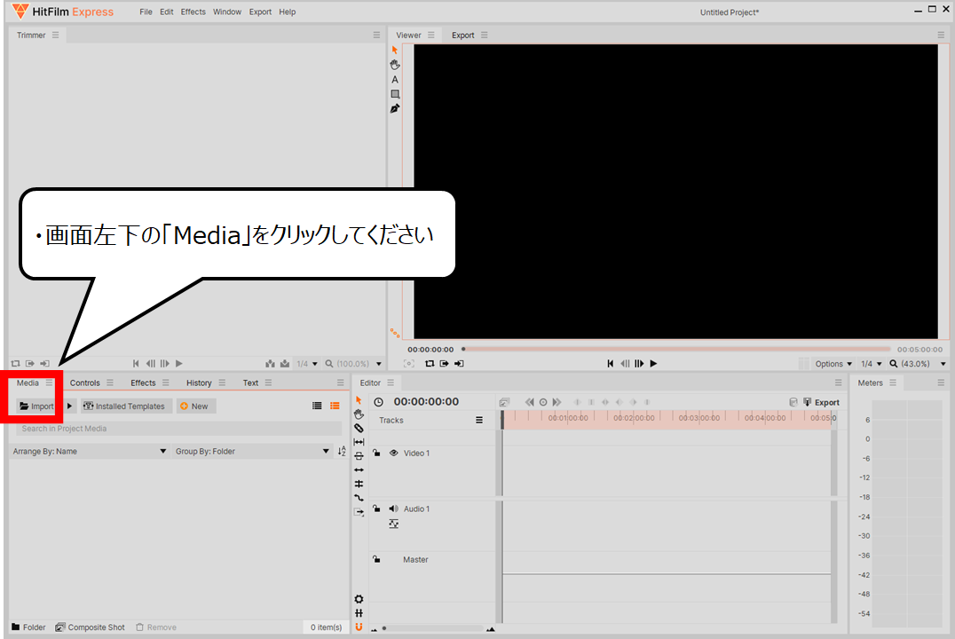Toggle the lock on the Audio 1 track
Image resolution: width=955 pixels, height=639 pixels.
376,509
